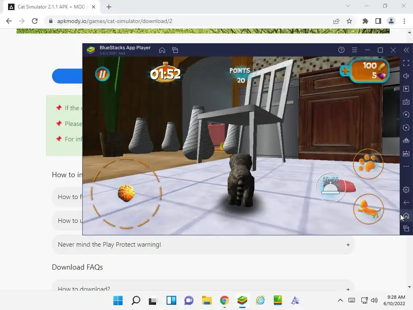
Task: Go back in Chrome
Action: 9,21
